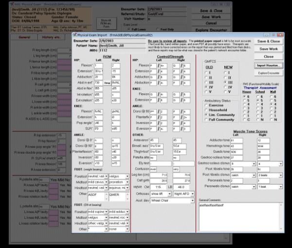Image resolution: width=292 pixels, height=248 pixels.
Task: Select FMS Mall score 6
Action: point(272,97)
